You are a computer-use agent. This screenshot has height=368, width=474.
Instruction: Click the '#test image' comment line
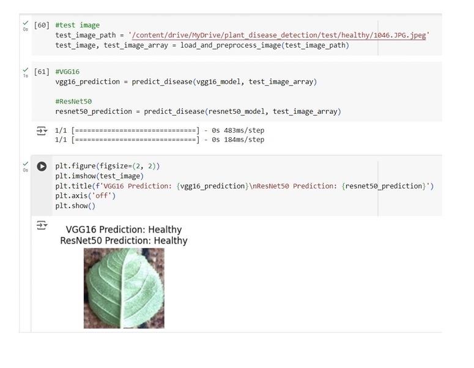click(x=77, y=25)
